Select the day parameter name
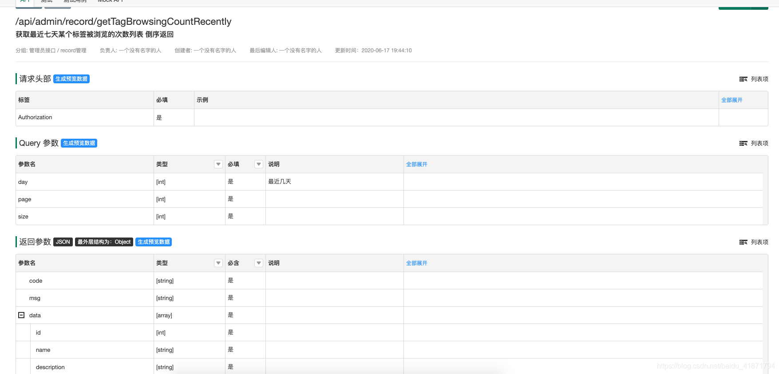The image size is (779, 374). coord(23,182)
